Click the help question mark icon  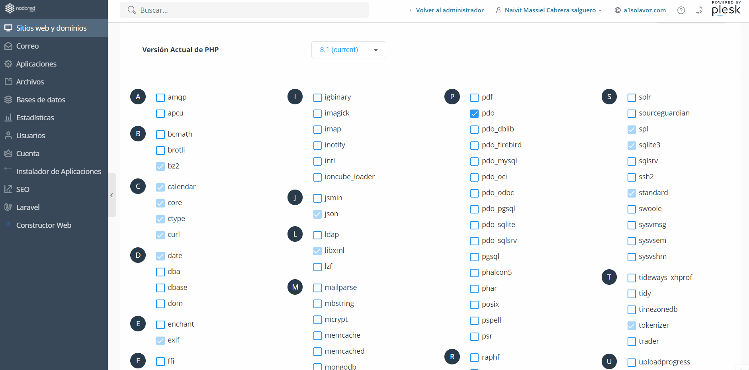[x=681, y=10]
